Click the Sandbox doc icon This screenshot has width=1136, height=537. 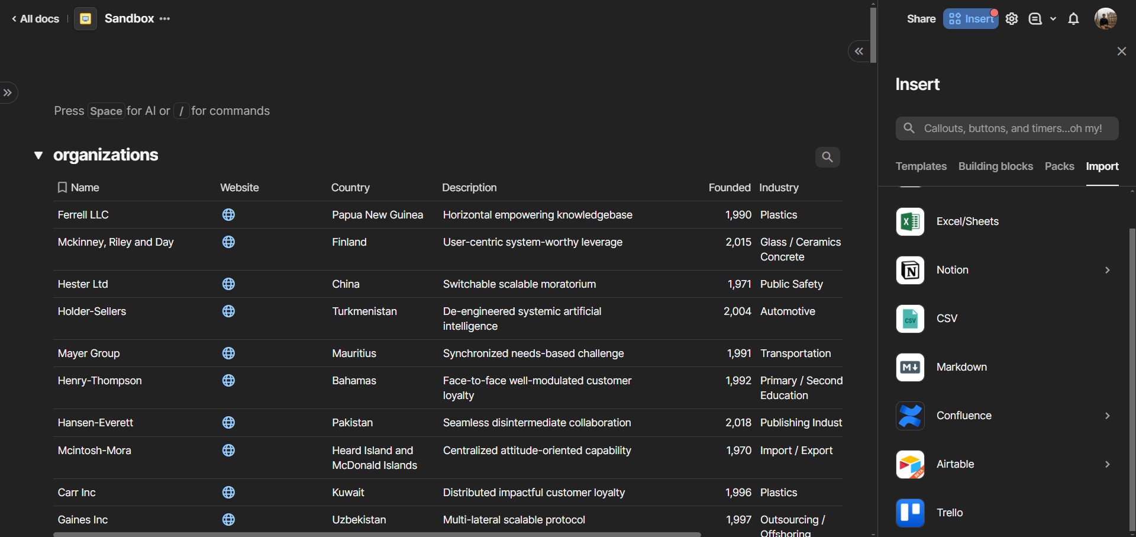click(x=86, y=19)
